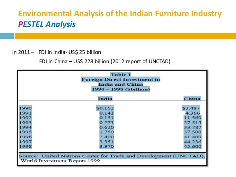This screenshot has width=236, height=177.
Task: Select the year 1997 row label
Action: point(26,142)
